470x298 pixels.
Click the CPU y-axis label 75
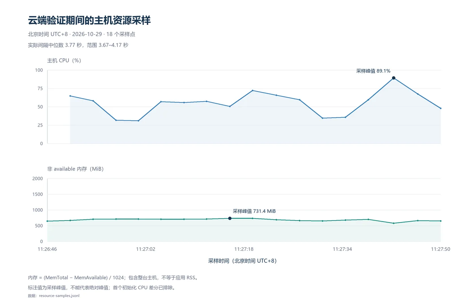click(x=40, y=89)
